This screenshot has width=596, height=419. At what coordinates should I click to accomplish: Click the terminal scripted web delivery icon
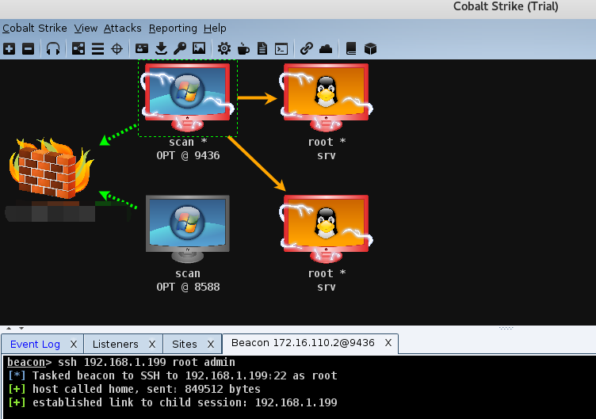pyautogui.click(x=281, y=48)
